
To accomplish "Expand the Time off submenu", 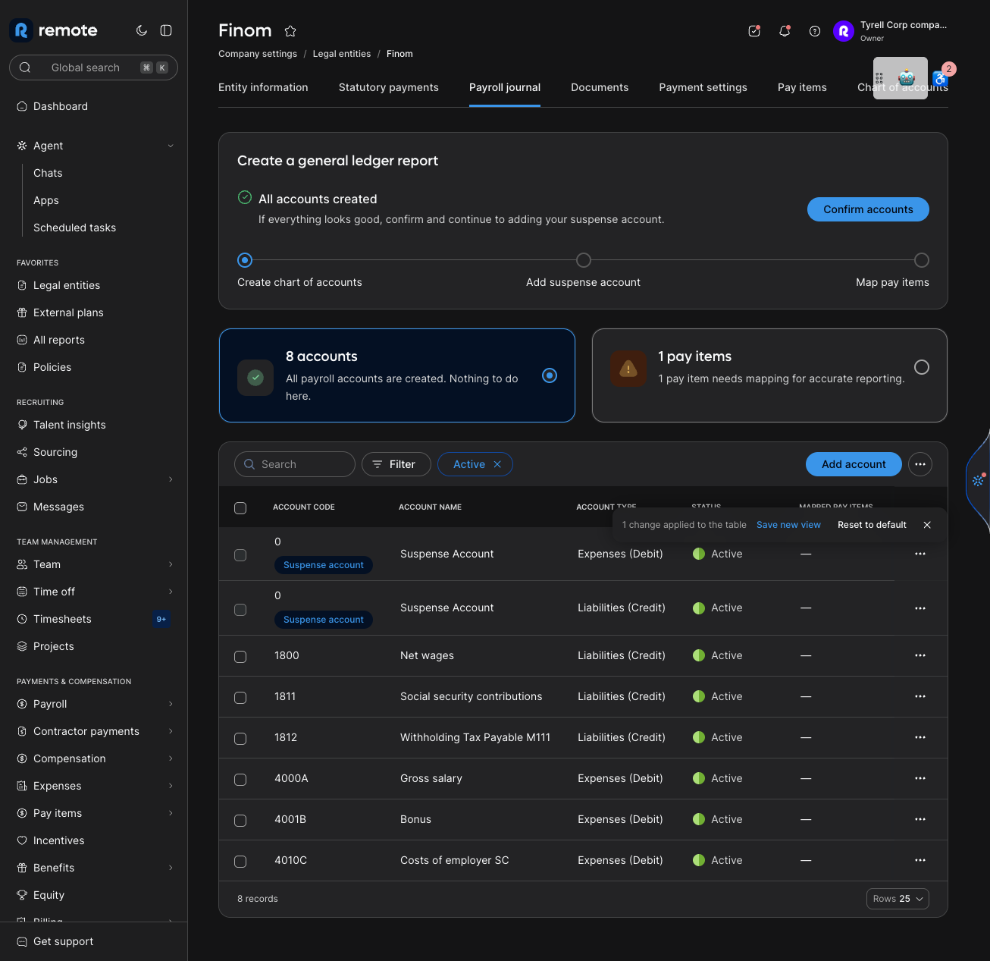I will click(171, 592).
